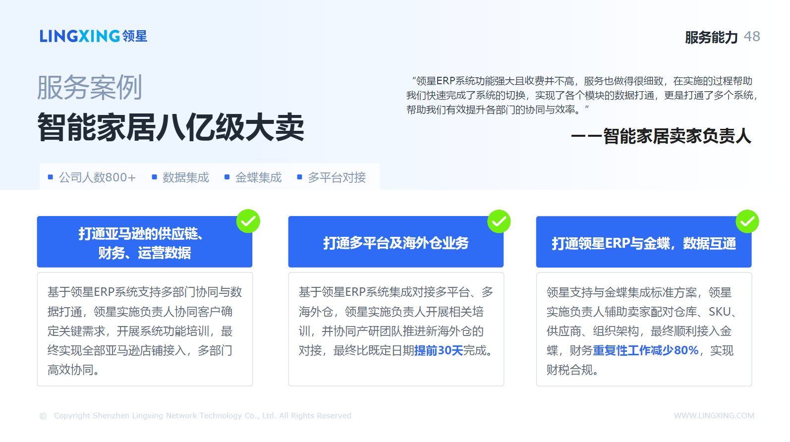Click the LINGXING 领星 logo
This screenshot has width=790, height=442.
pyautogui.click(x=94, y=36)
